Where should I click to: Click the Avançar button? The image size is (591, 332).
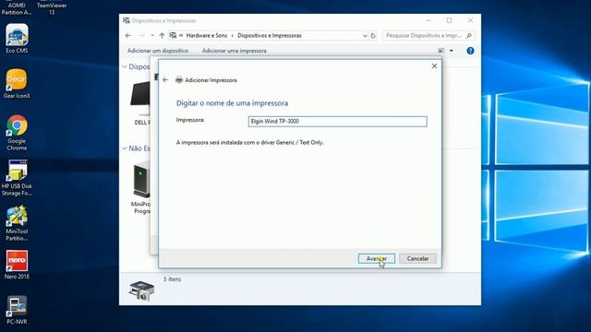coord(376,258)
